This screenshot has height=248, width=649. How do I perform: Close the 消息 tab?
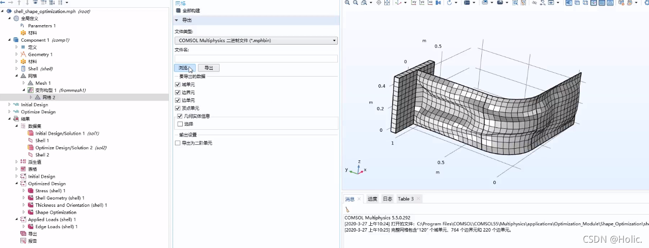coord(359,199)
